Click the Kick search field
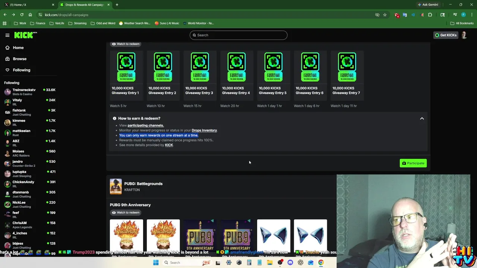This screenshot has height=268, width=477. pos(238,35)
